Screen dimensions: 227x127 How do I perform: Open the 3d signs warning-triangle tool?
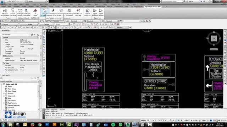click(35, 12)
